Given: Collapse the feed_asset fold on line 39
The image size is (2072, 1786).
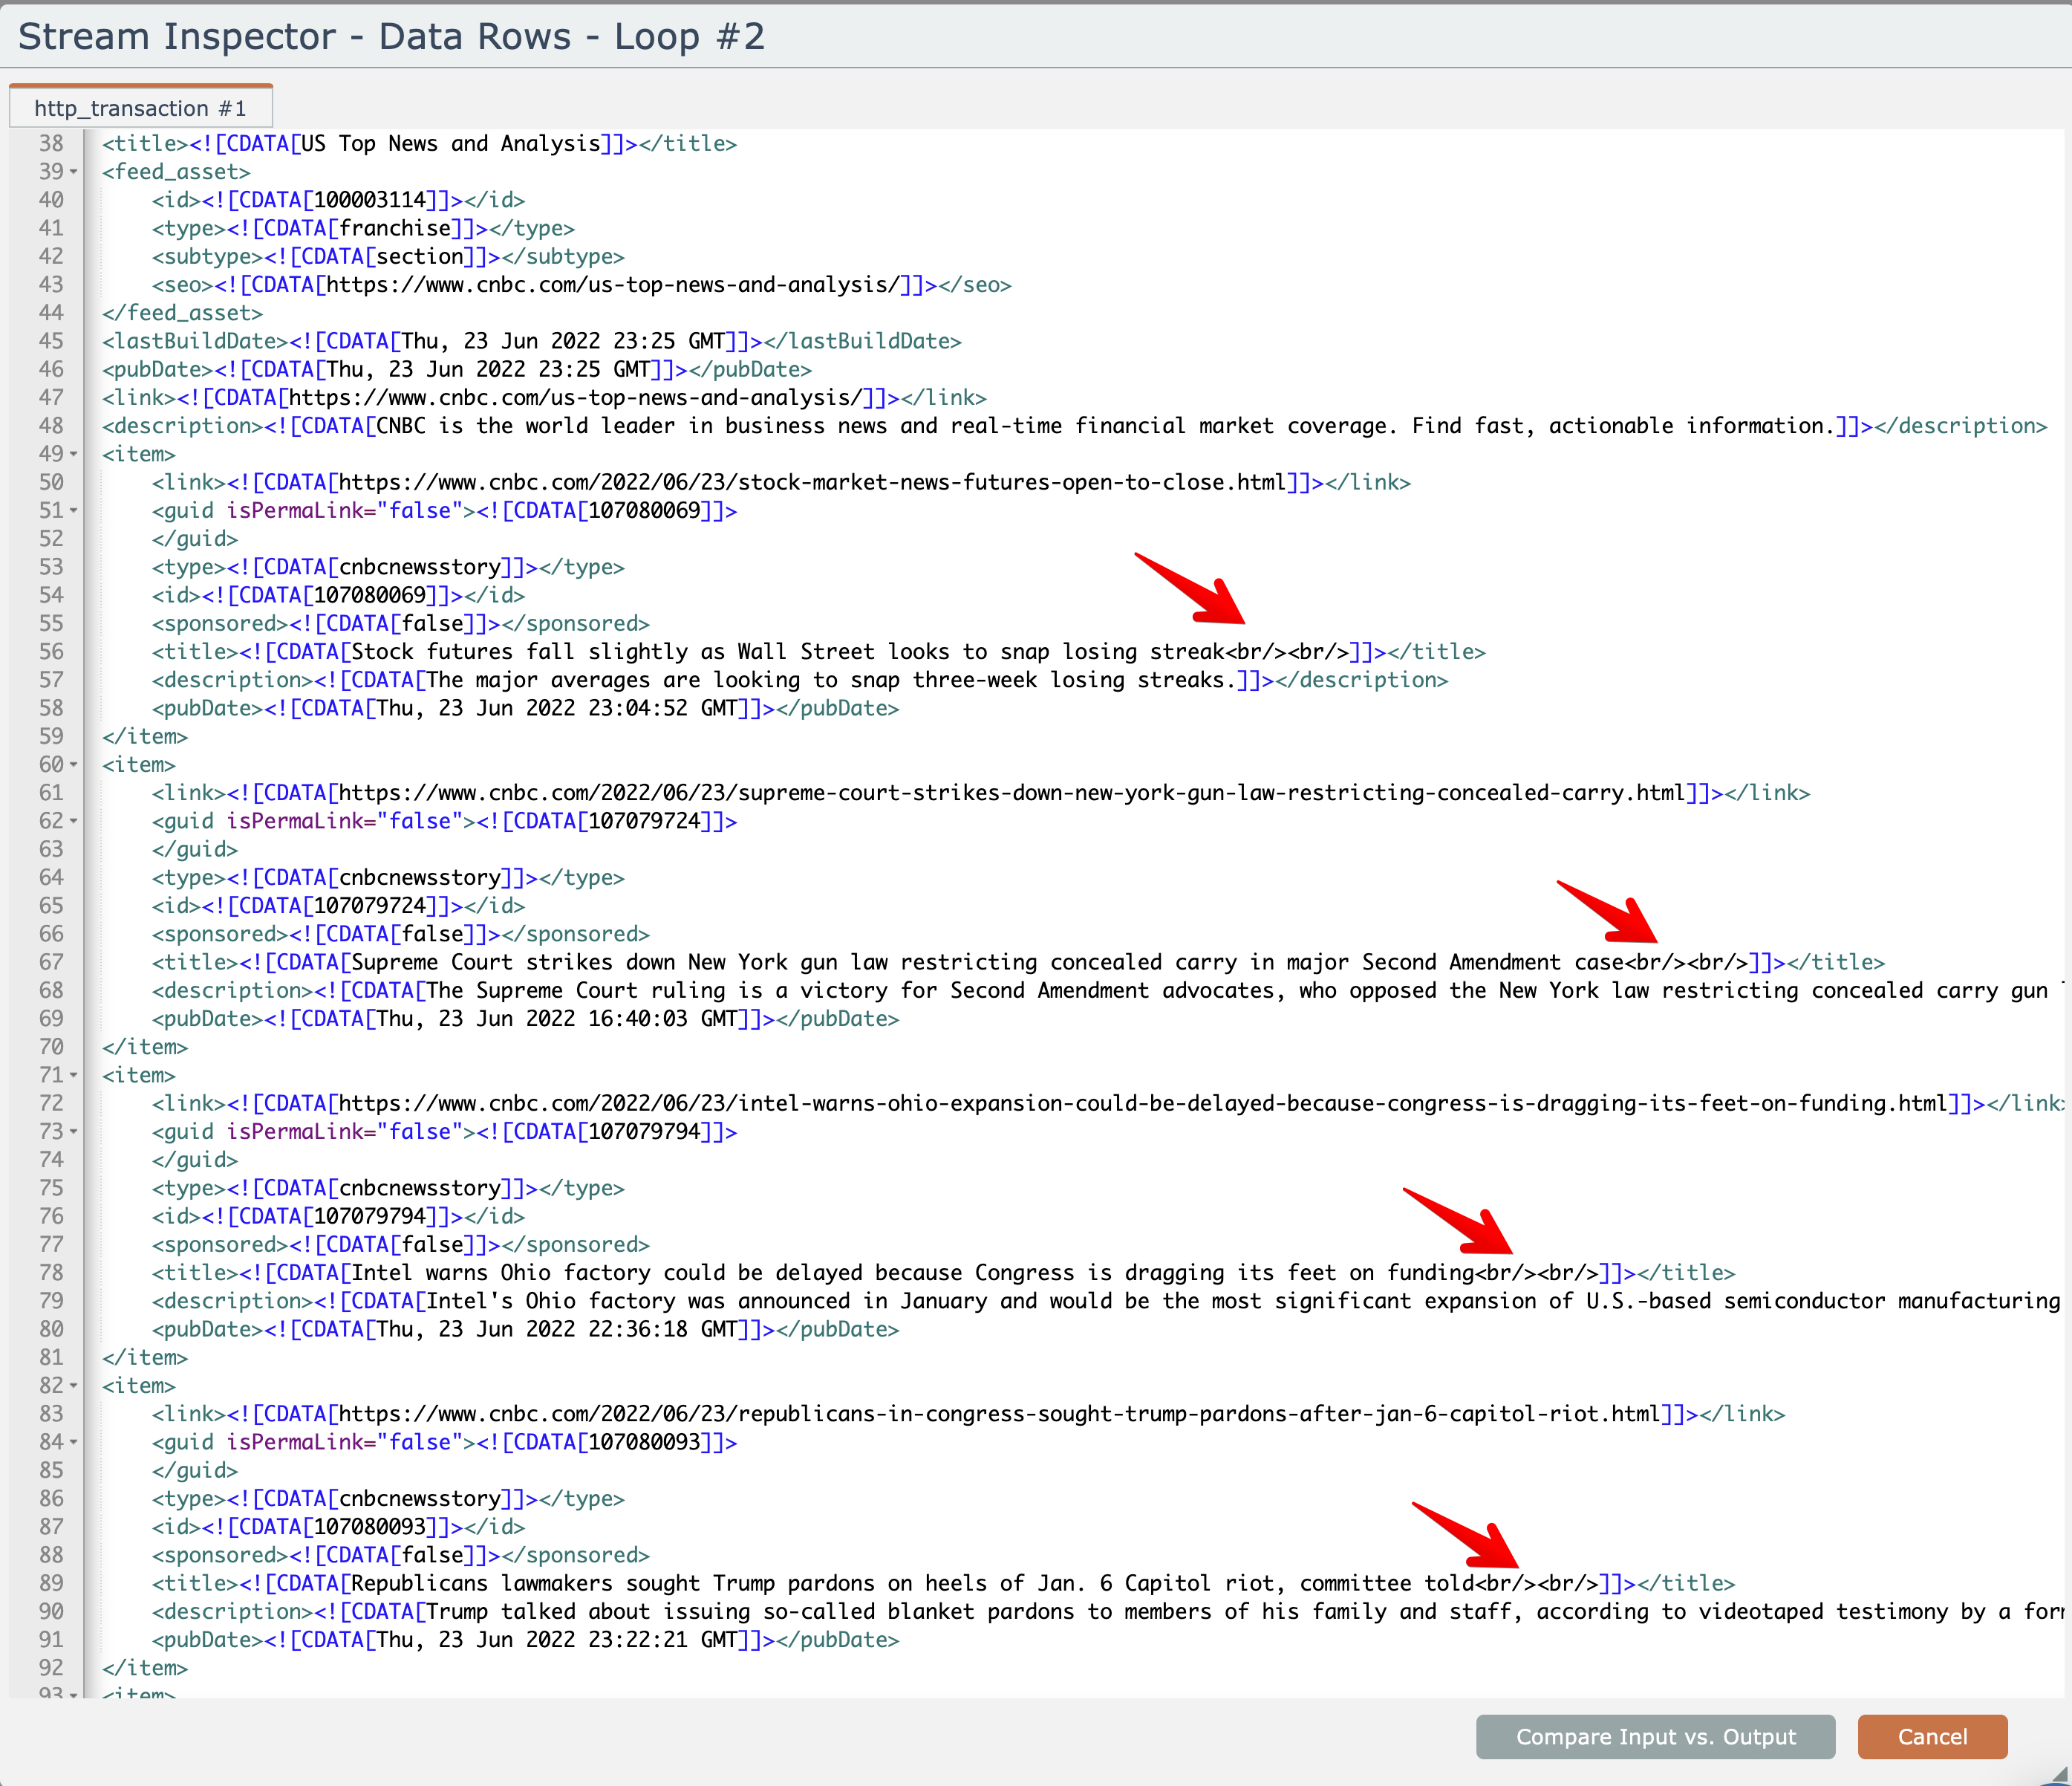Looking at the screenshot, I should click(x=74, y=172).
